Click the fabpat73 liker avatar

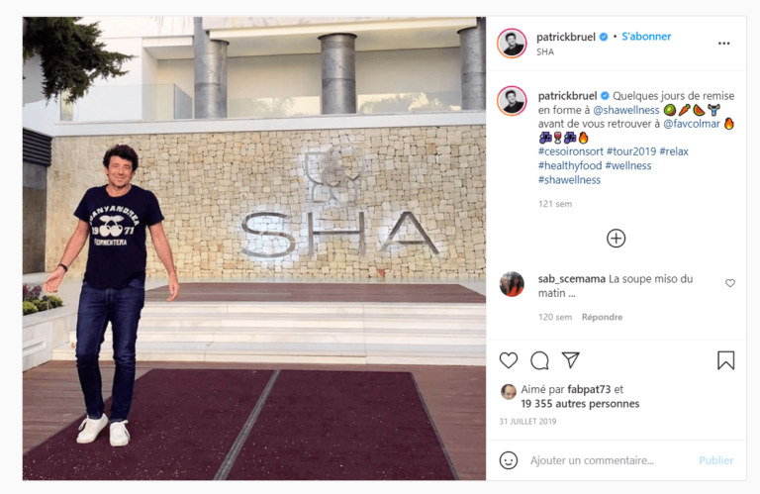[x=508, y=392]
